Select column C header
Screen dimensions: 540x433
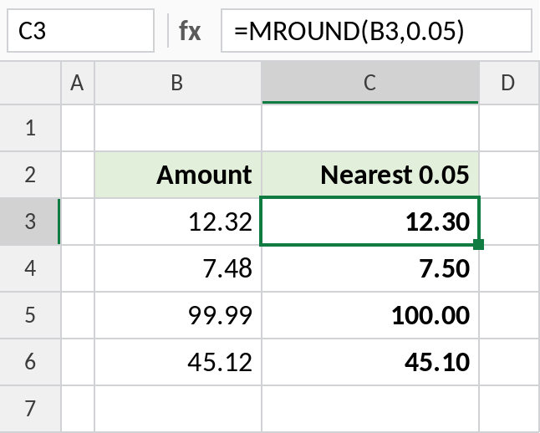pyautogui.click(x=370, y=83)
